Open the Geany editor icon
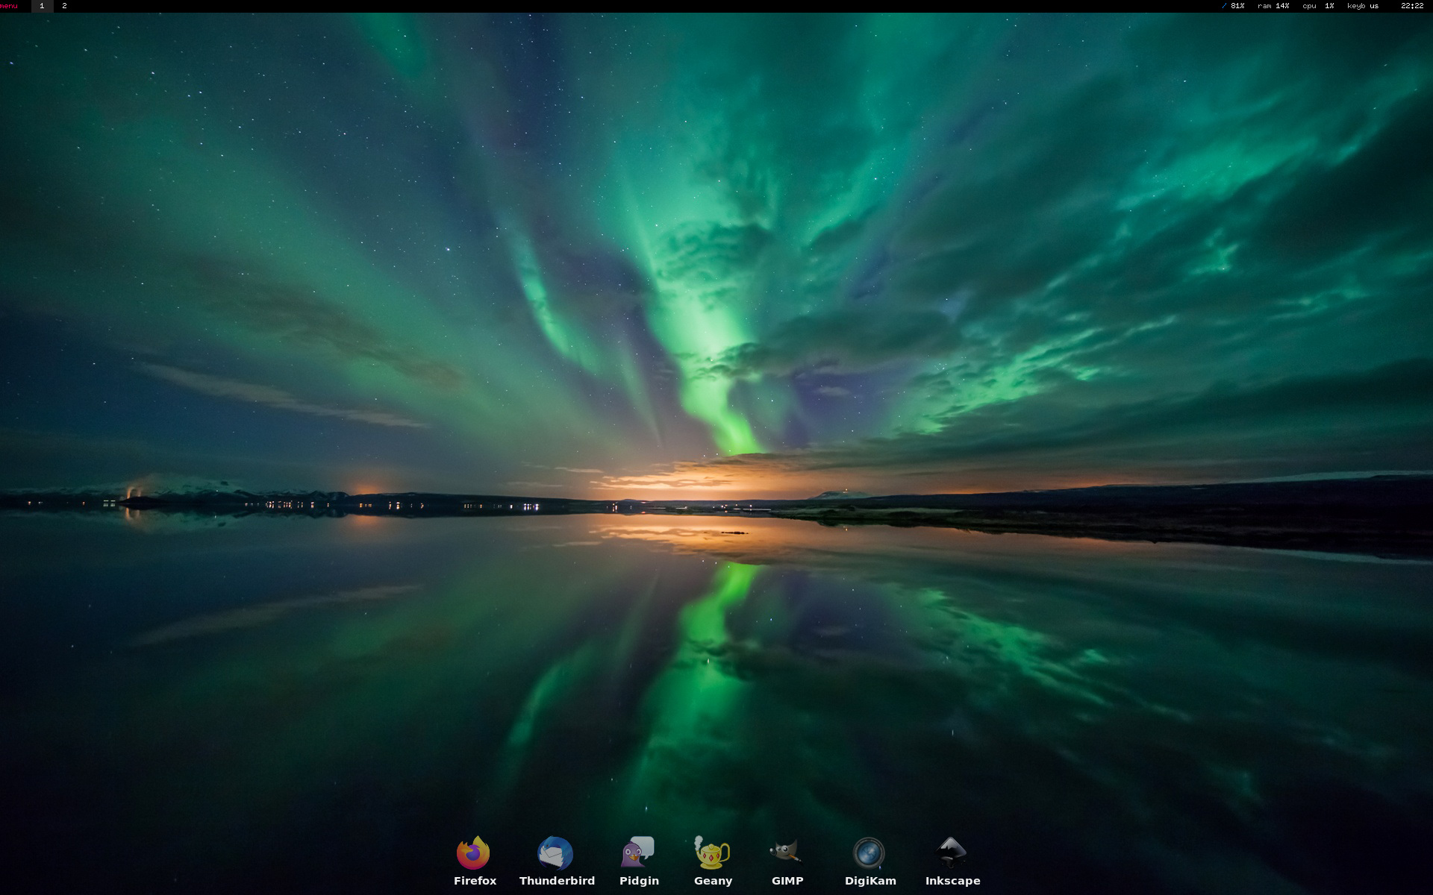Screen dimensions: 1433x895 point(712,853)
